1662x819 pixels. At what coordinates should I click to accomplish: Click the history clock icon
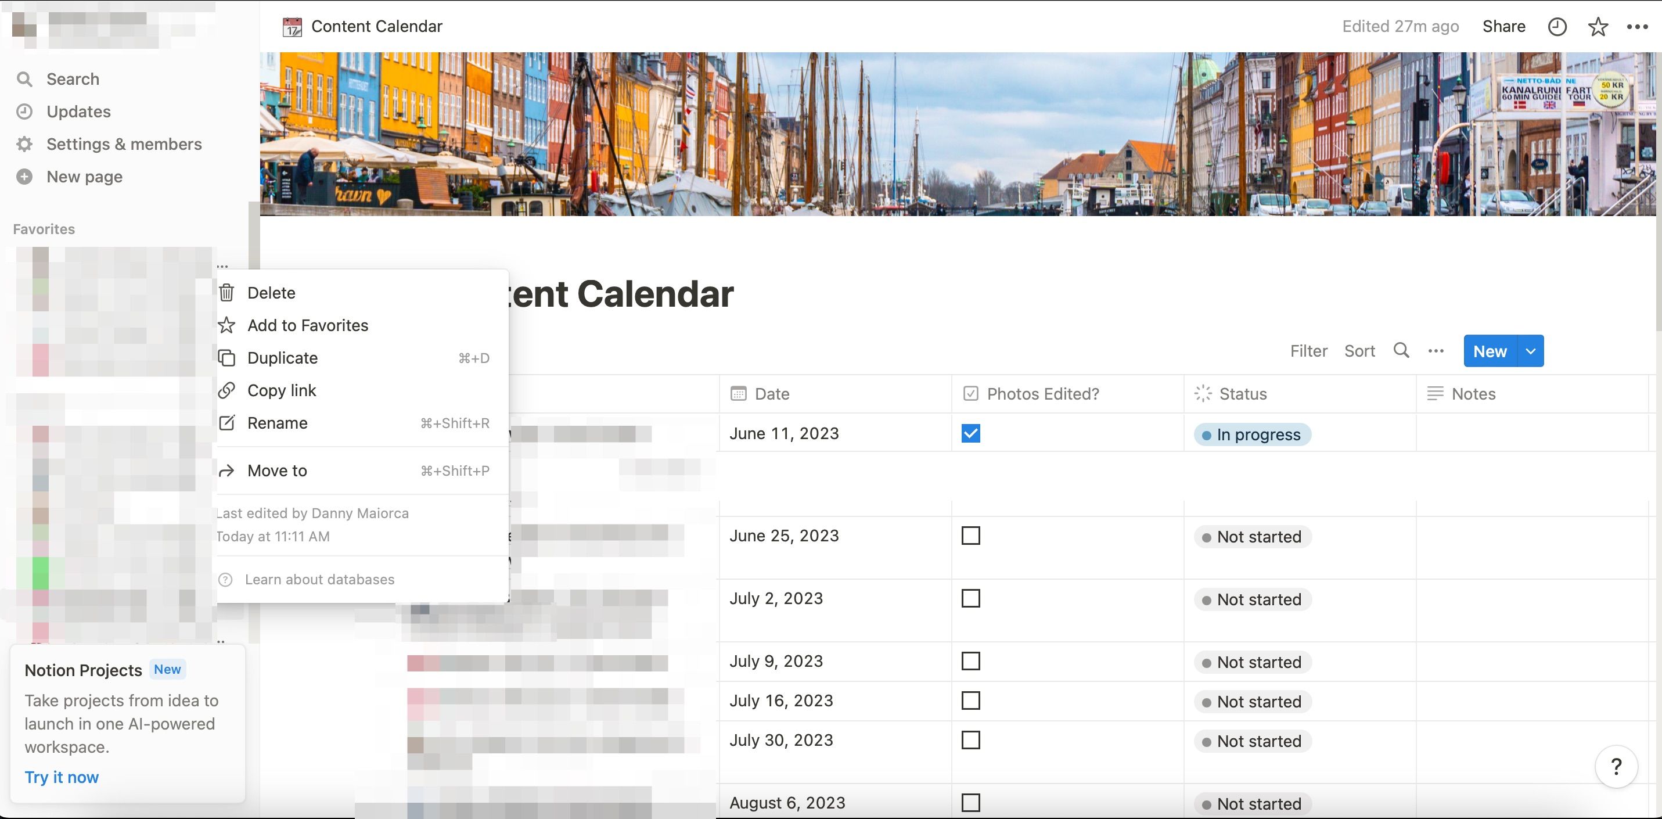click(x=1557, y=26)
